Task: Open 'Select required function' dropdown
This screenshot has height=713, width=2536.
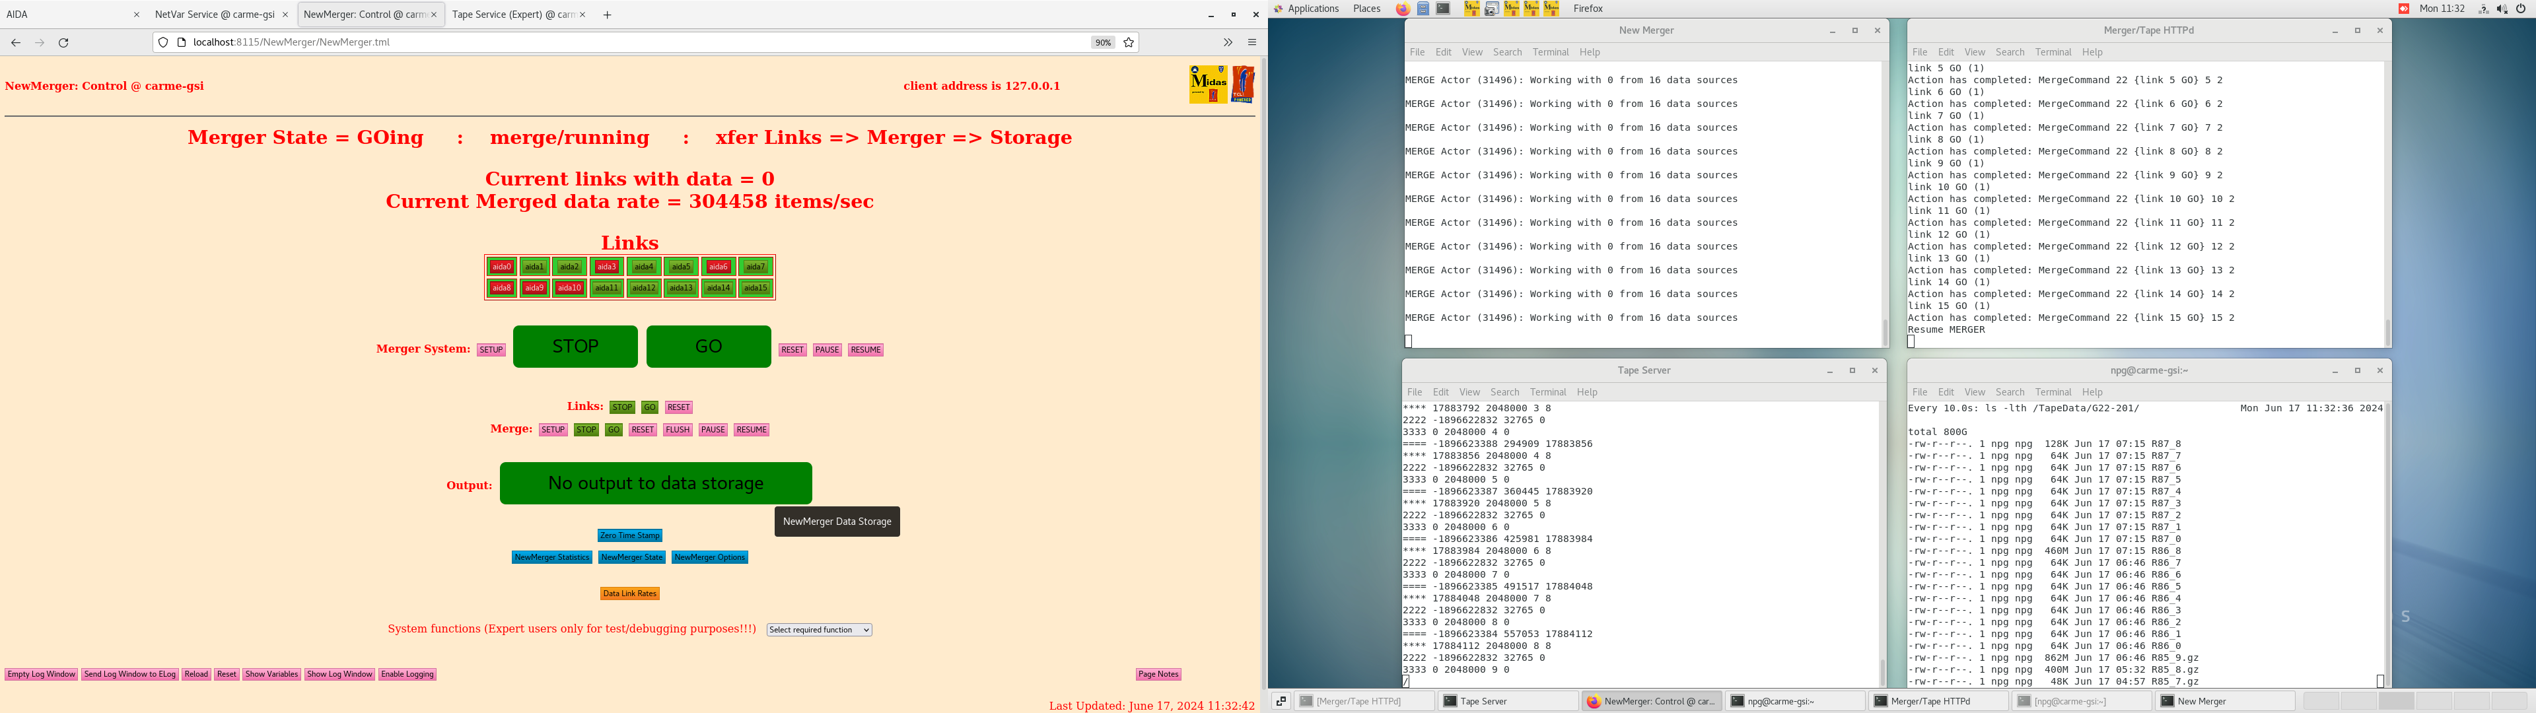Action: [x=819, y=630]
